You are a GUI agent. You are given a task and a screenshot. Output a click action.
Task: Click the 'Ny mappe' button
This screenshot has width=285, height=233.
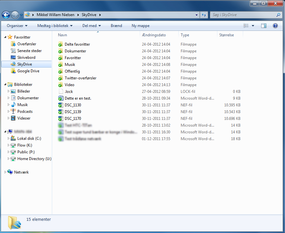[x=140, y=26]
